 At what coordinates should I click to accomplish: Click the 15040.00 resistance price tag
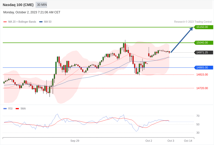point(203,43)
